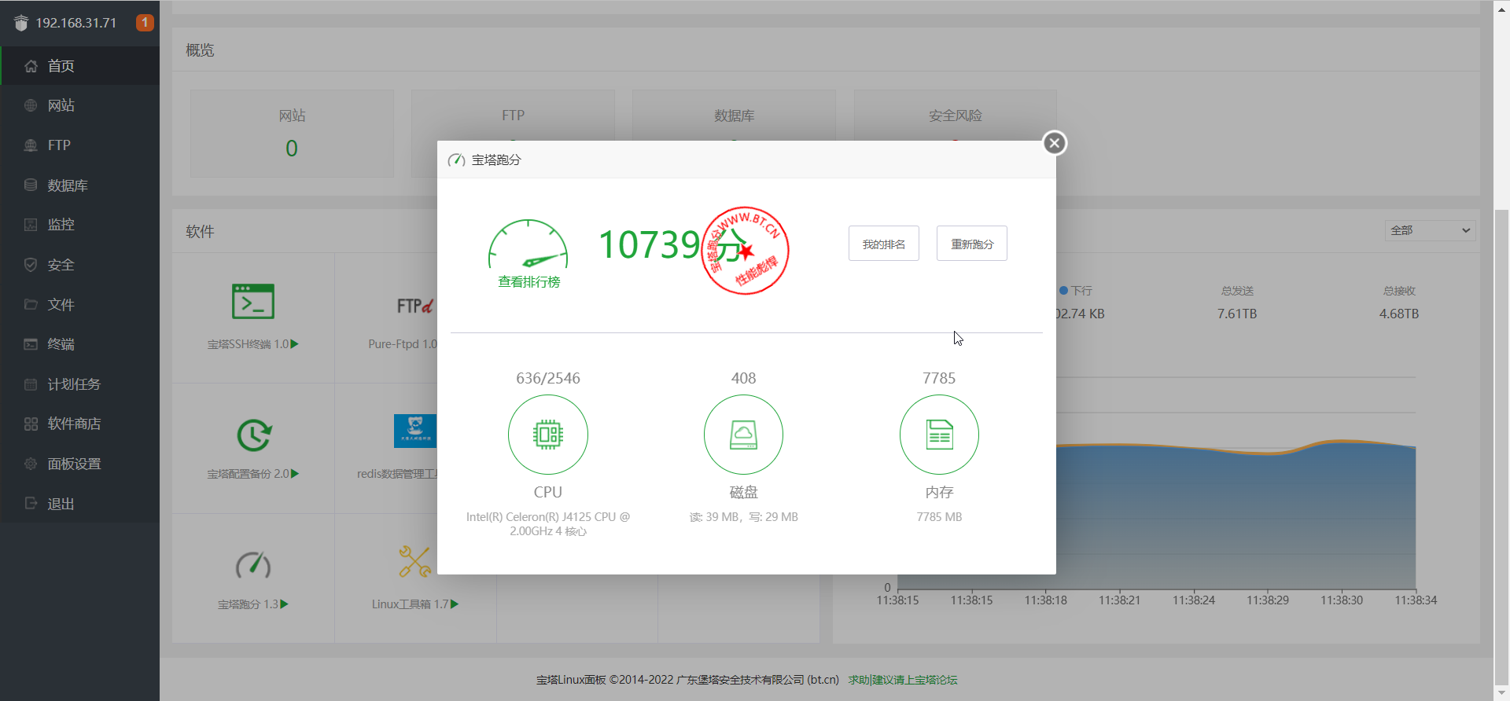Open FTP in sidebar menu

coord(80,145)
